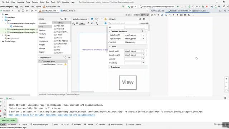Select the activity_main.xml editor tab
This screenshot has width=229, height=129.
pos(49,11)
